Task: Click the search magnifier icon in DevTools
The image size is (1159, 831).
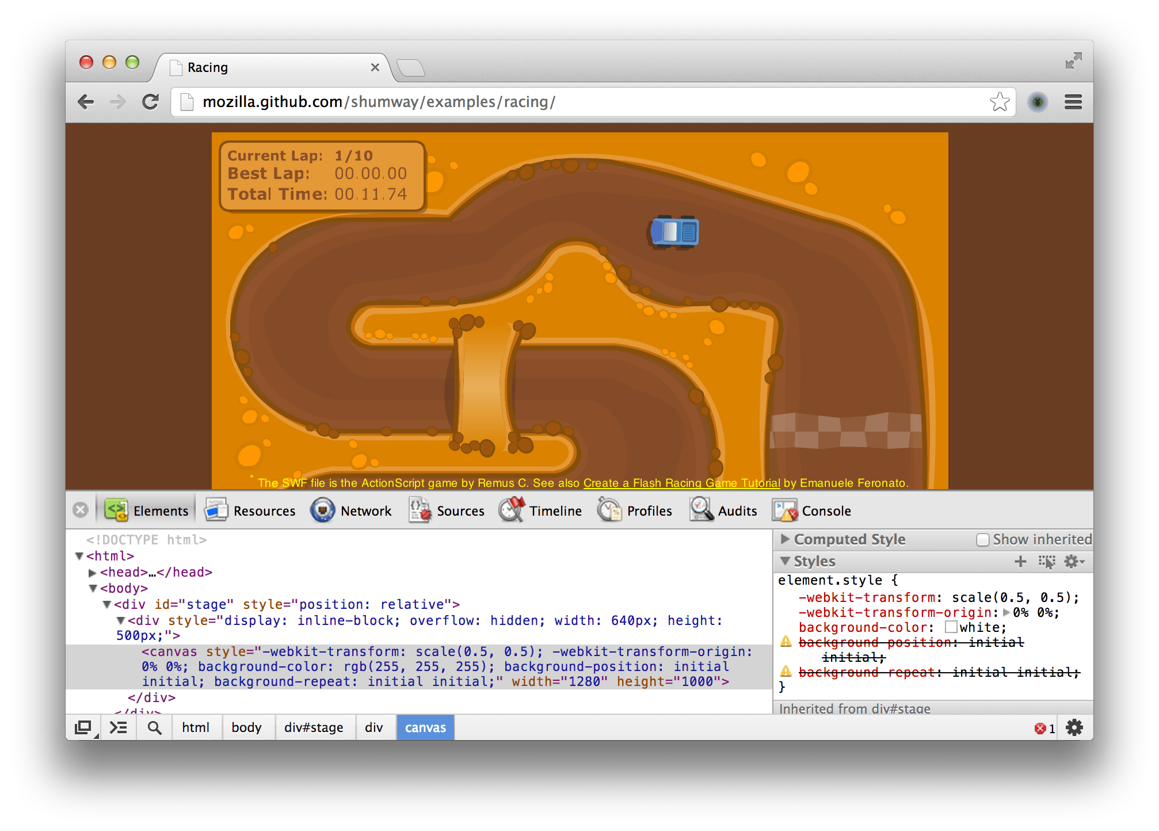Action: coord(154,728)
